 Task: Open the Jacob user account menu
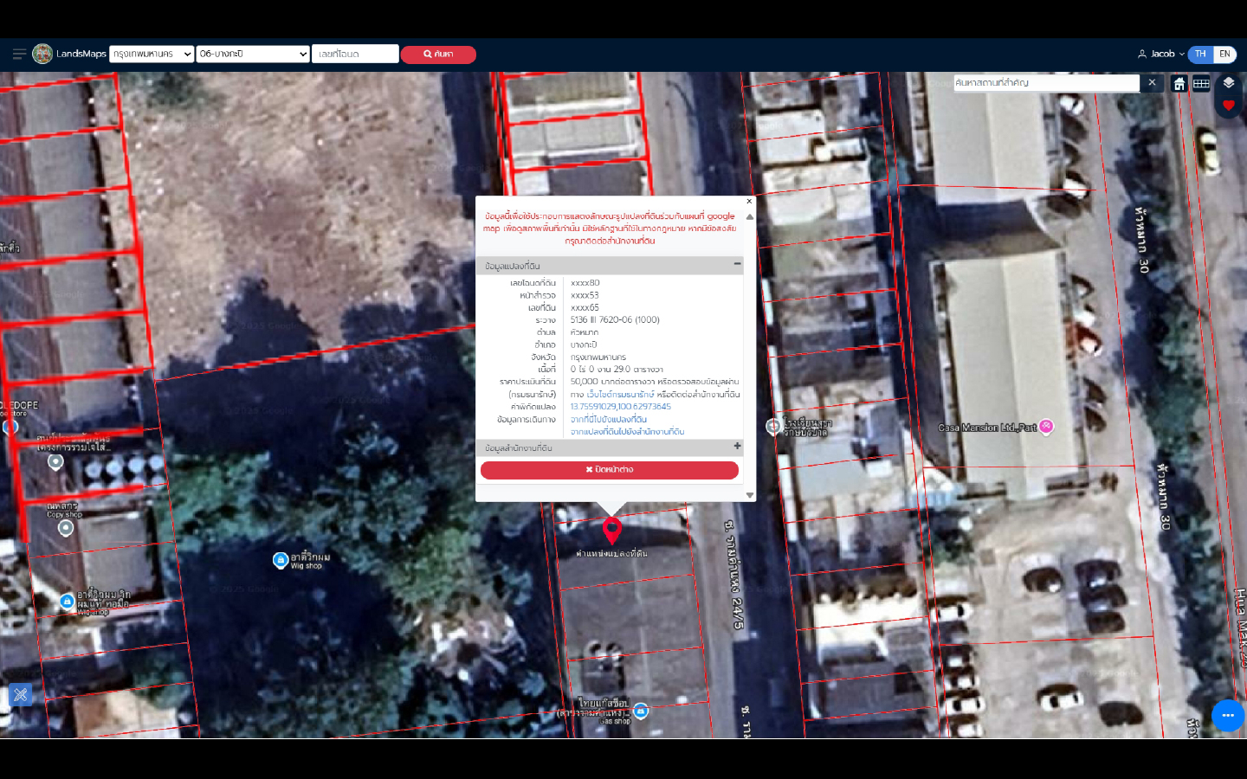click(1161, 54)
